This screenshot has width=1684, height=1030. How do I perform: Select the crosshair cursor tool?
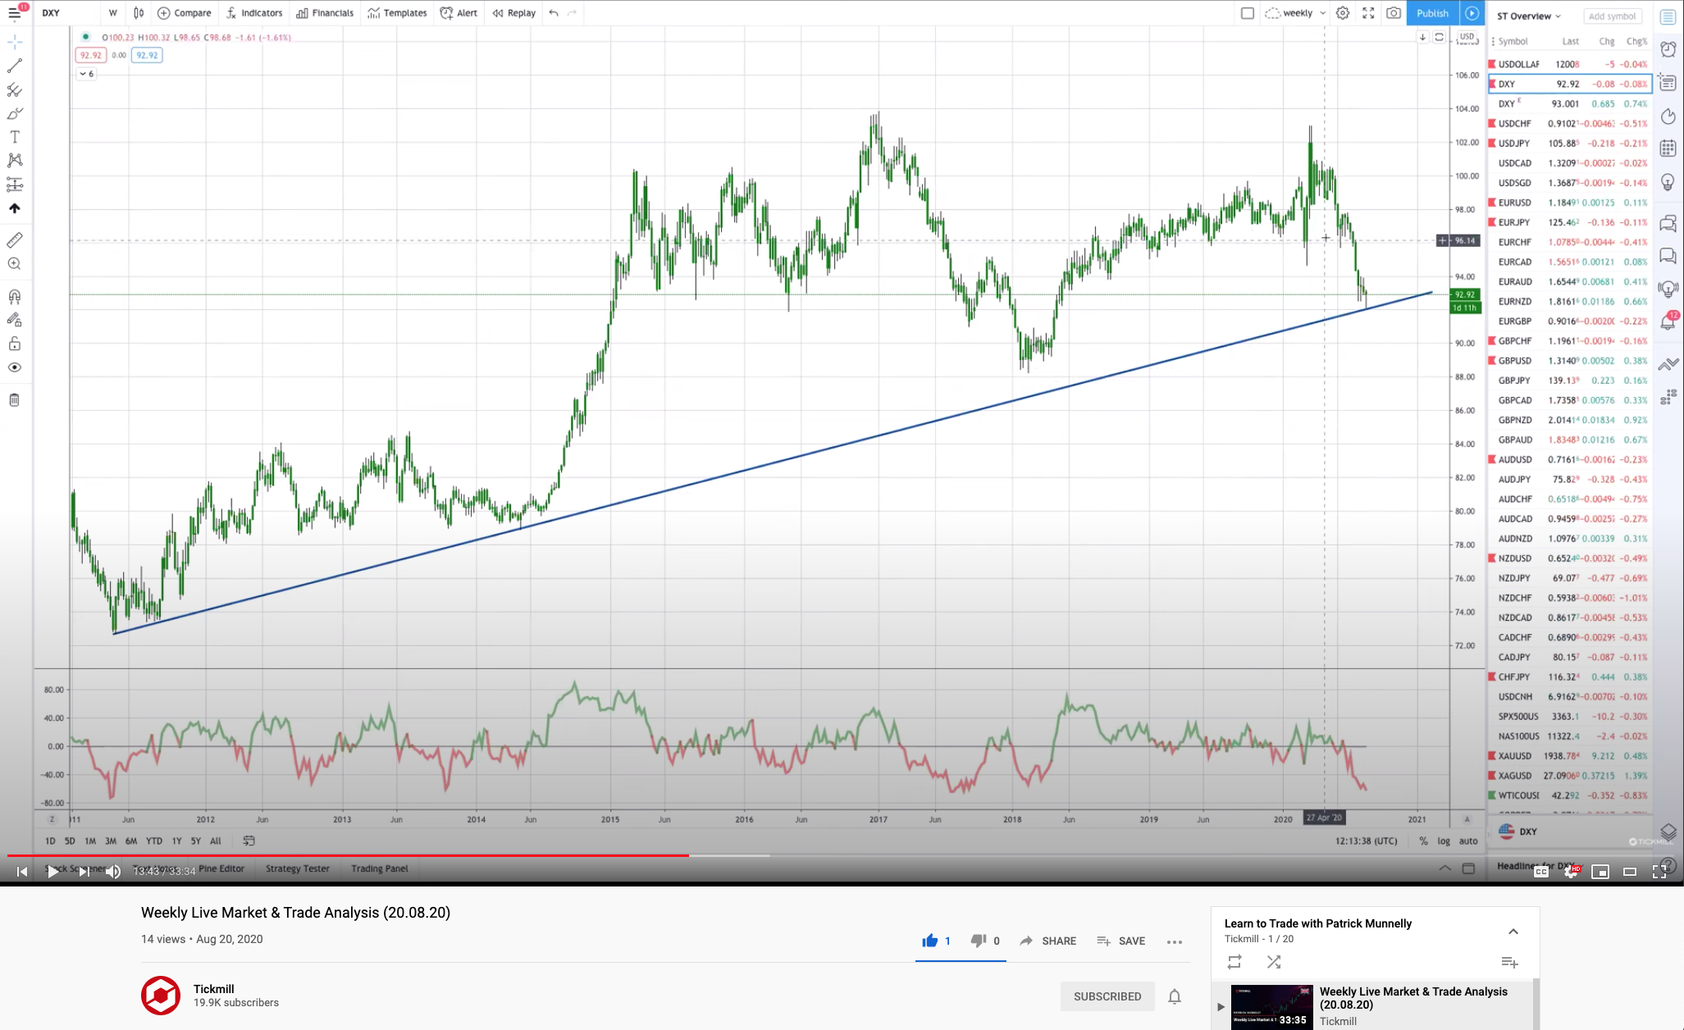tap(15, 42)
